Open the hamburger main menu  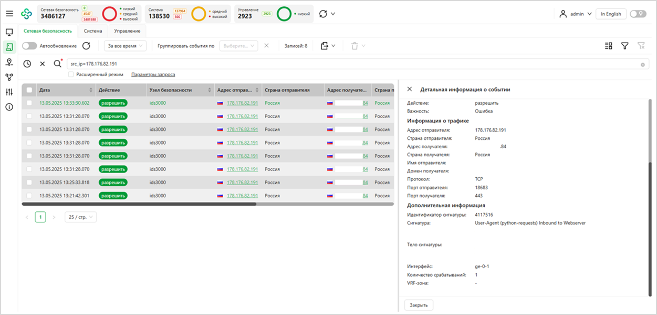click(9, 14)
